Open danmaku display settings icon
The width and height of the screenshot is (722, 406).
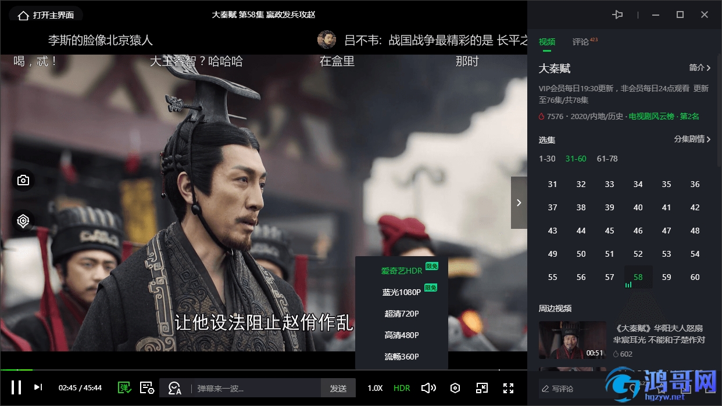[x=146, y=387]
